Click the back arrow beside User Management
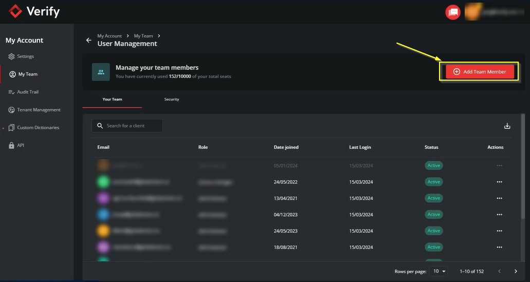Screen dimensions: 530x282 [x=88, y=40]
